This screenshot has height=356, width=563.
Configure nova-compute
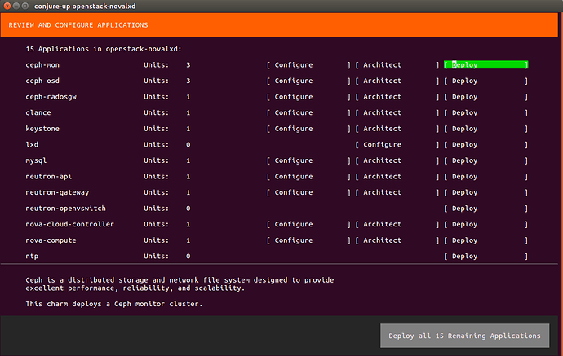pos(308,240)
